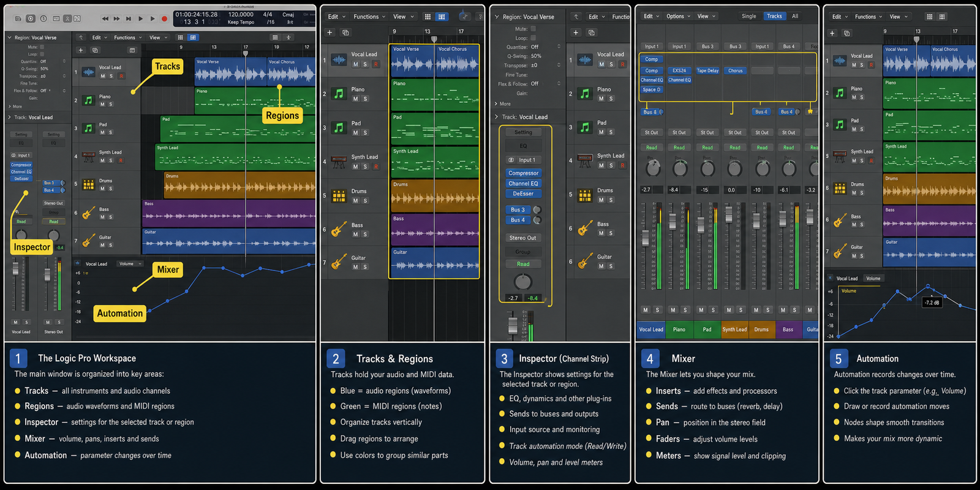Click the Stereo Out slot in Inspector panel

pyautogui.click(x=523, y=238)
